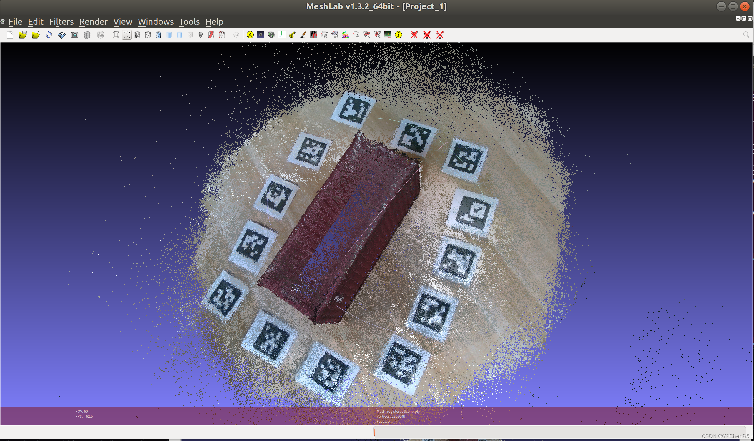
Task: Enable Bounding Box render mode
Action: (x=116, y=35)
